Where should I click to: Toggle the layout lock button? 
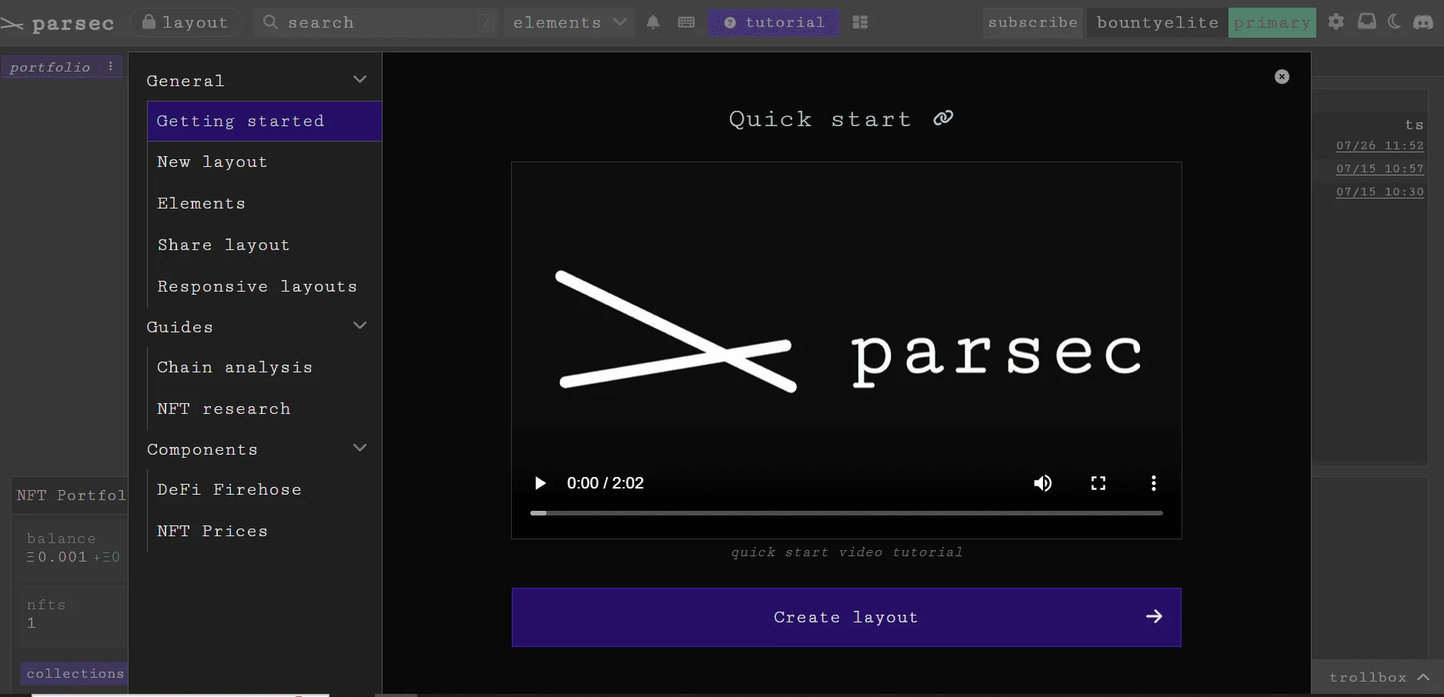[186, 22]
